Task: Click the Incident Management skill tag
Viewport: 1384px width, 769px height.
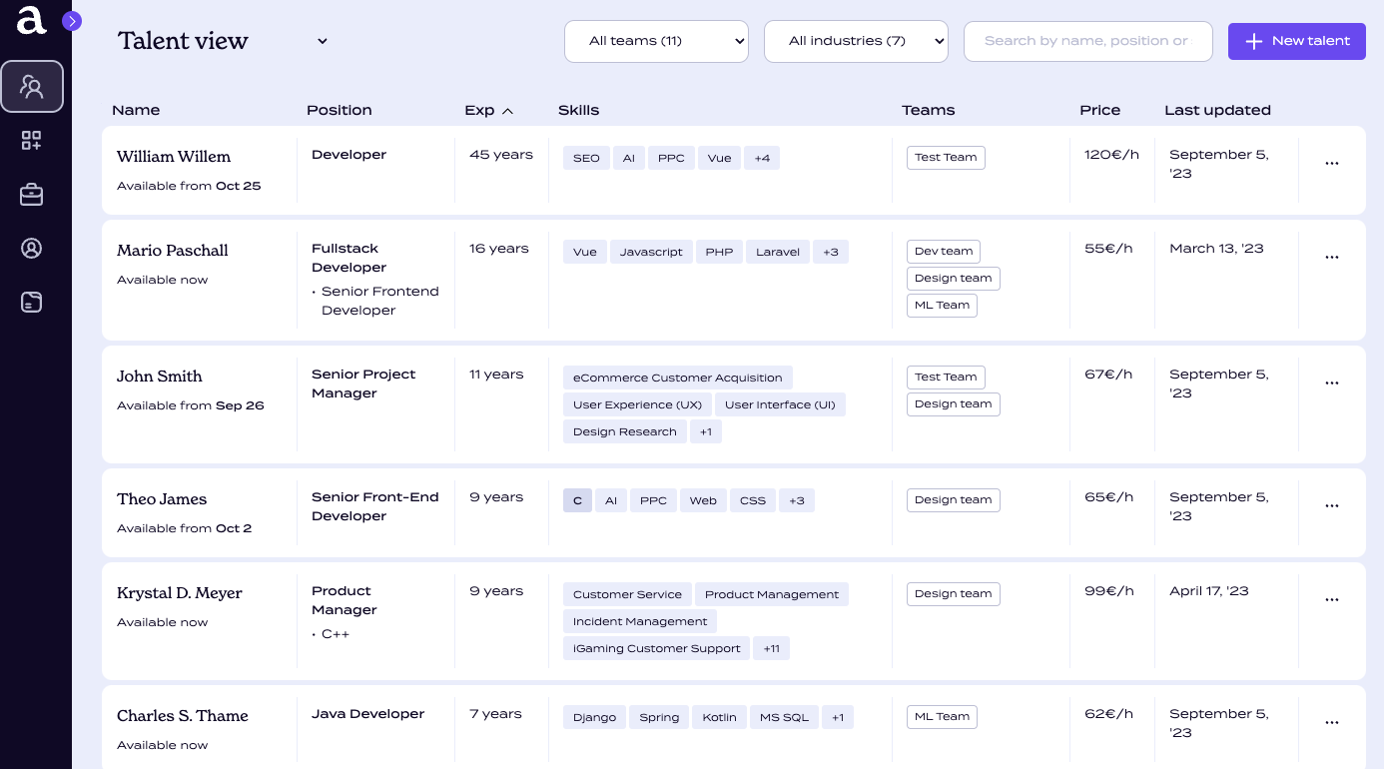Action: pyautogui.click(x=640, y=621)
